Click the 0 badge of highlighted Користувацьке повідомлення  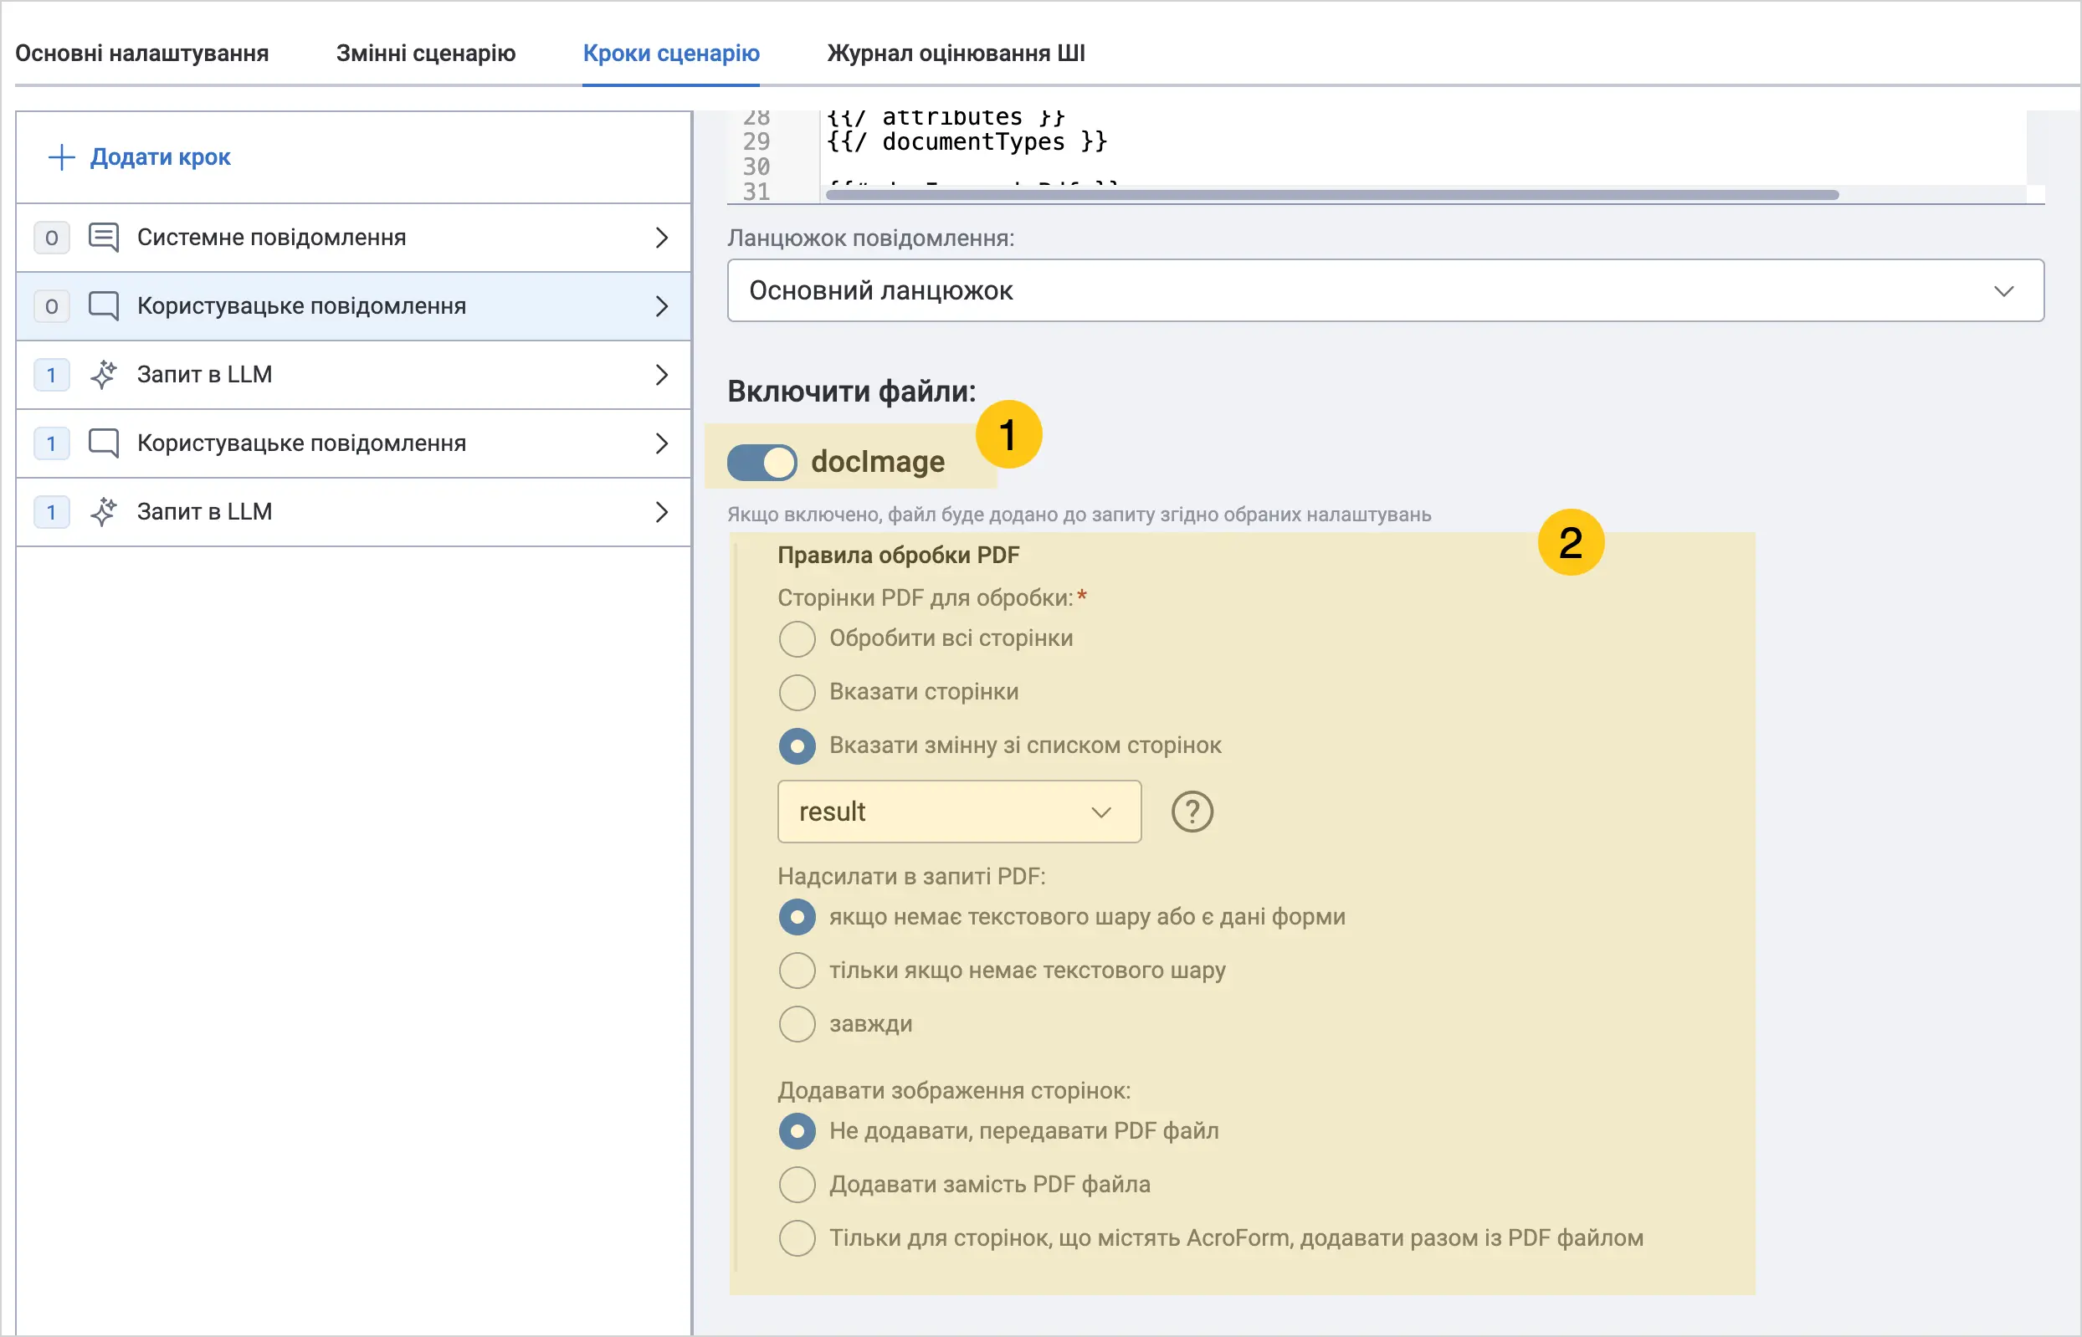tap(51, 305)
